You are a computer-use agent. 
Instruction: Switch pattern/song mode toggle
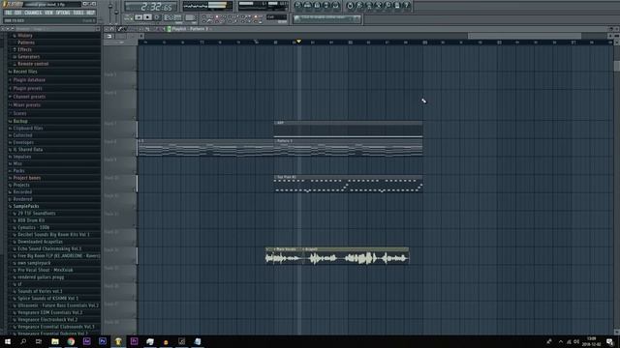point(128,17)
